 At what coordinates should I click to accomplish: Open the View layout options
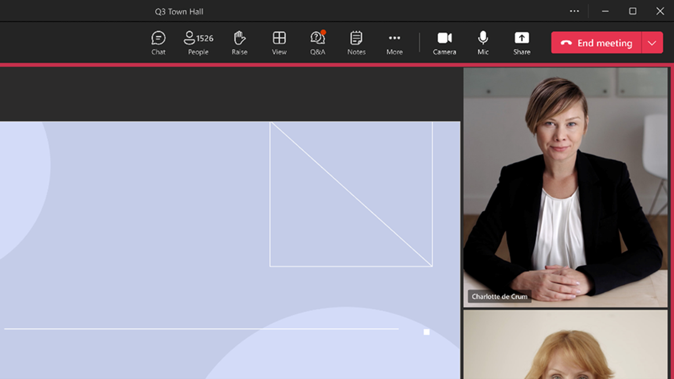(279, 43)
